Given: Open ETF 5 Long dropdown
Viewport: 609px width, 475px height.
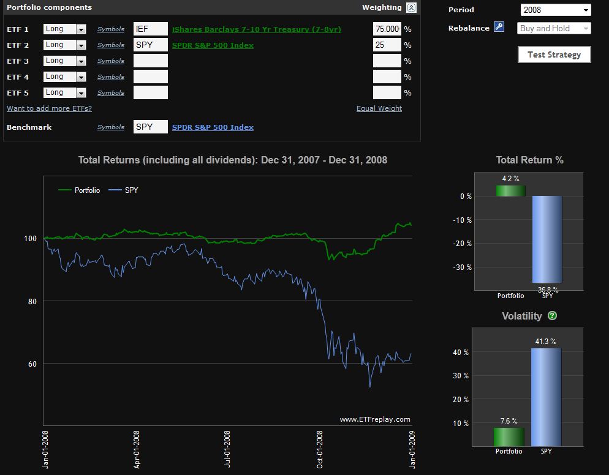Looking at the screenshot, I should click(x=64, y=92).
